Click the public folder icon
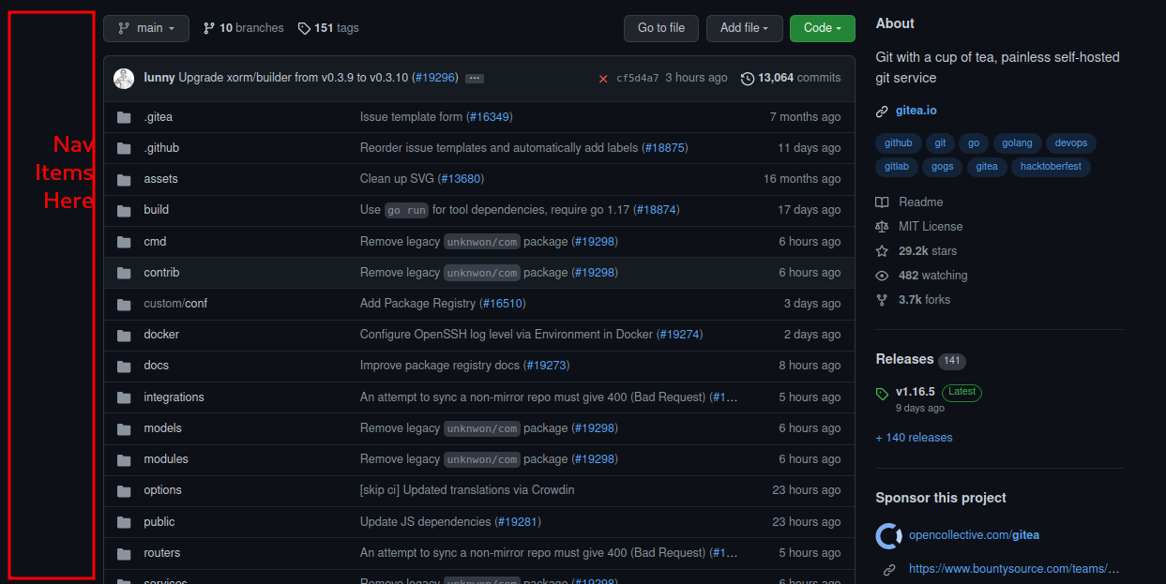 [x=124, y=522]
